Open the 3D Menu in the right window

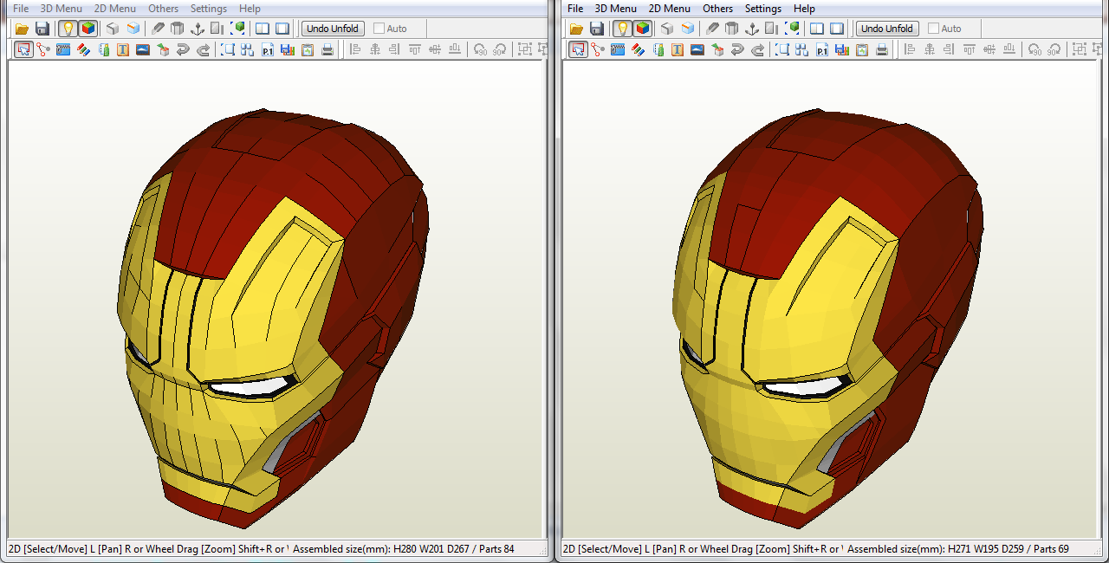point(616,9)
